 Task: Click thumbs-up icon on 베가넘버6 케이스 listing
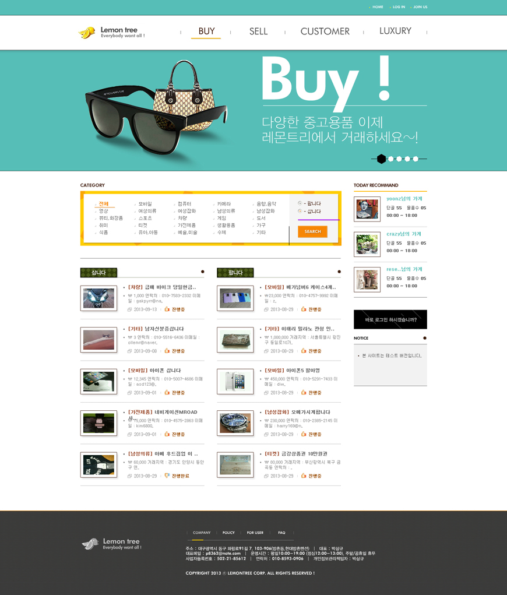[x=304, y=309]
